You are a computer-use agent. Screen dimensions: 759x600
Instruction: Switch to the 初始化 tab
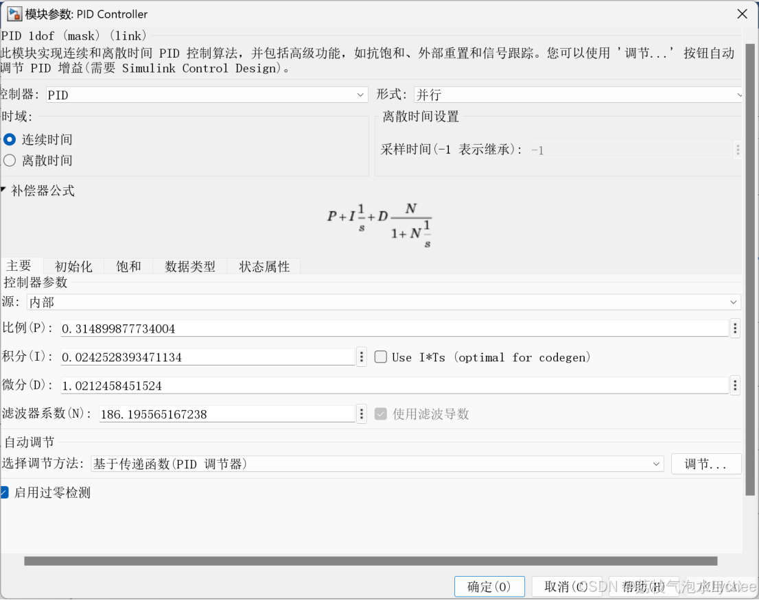[x=73, y=266]
